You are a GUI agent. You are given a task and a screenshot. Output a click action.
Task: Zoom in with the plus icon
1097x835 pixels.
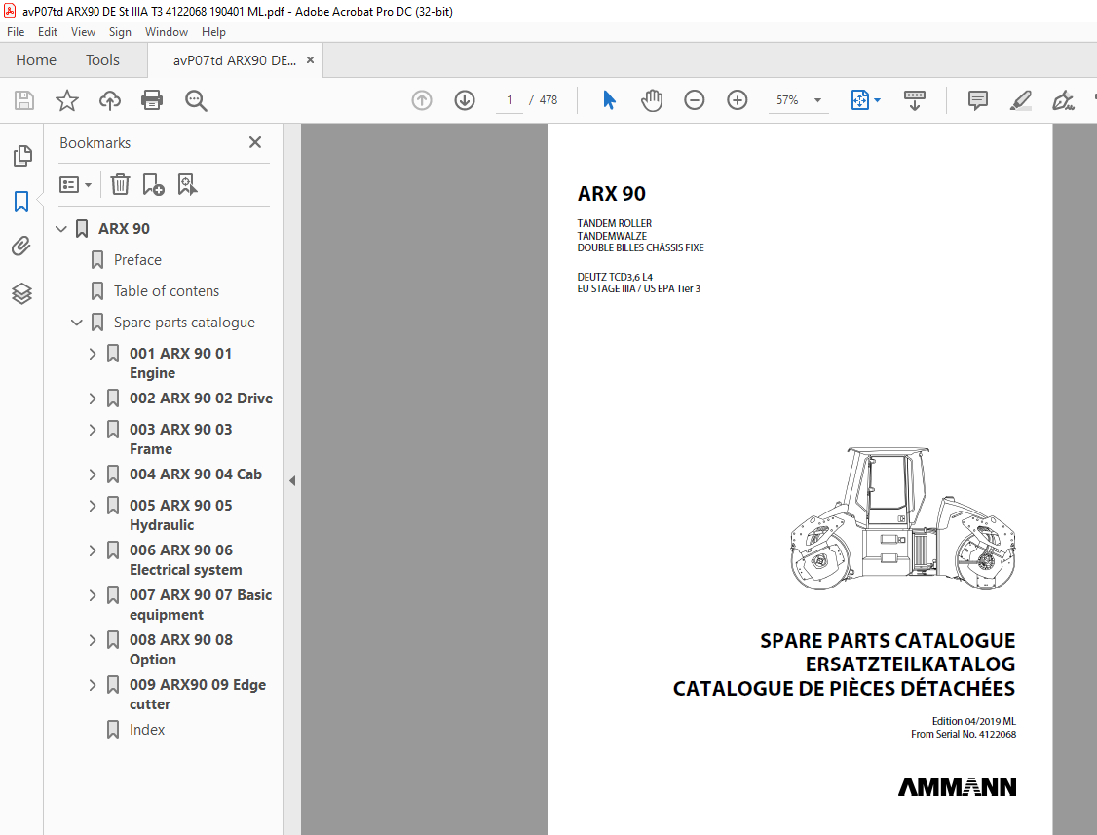738,100
